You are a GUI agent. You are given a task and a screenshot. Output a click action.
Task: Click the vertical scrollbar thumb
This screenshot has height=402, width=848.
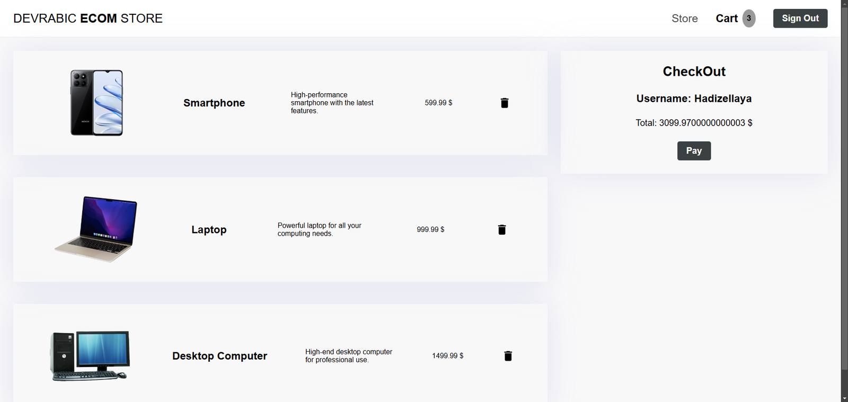(844, 185)
